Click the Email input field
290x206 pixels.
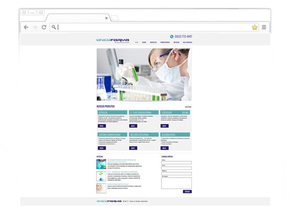pyautogui.click(x=176, y=168)
